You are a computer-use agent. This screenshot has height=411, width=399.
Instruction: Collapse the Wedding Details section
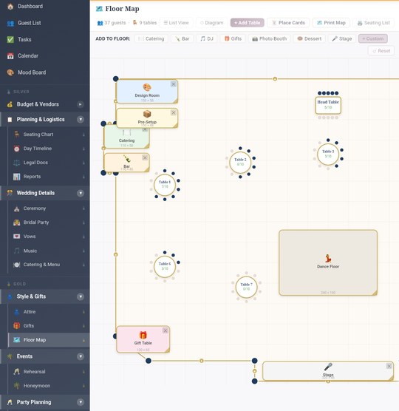coord(81,193)
